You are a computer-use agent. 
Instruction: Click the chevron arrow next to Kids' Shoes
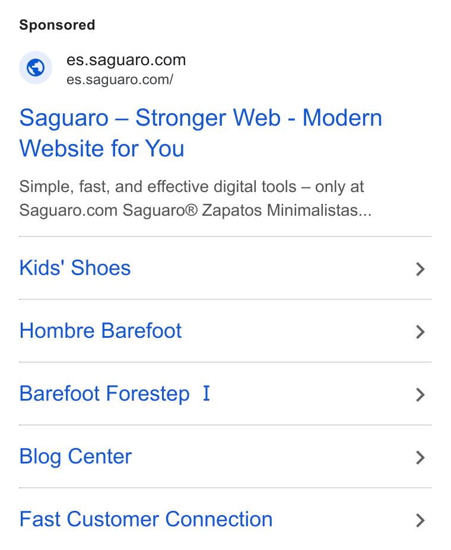click(420, 269)
